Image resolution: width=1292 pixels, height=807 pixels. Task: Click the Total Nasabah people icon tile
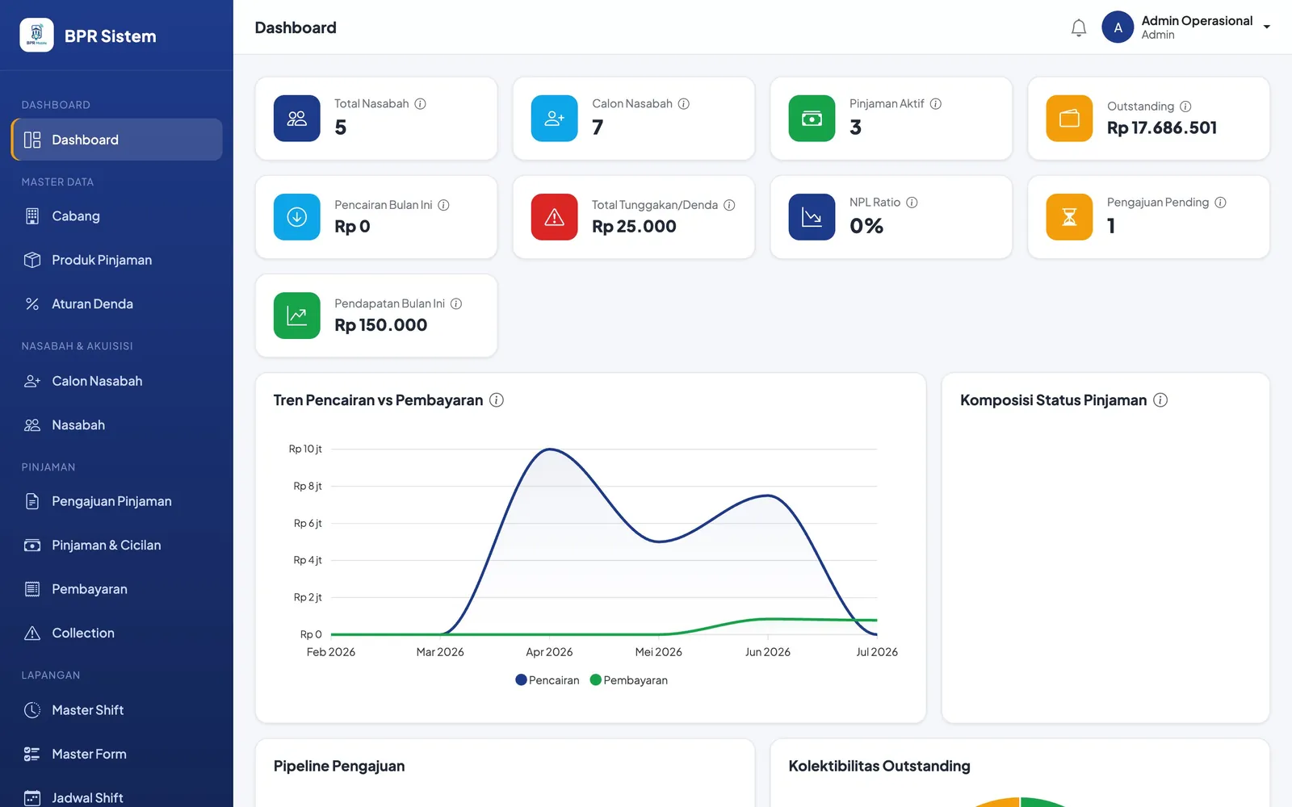click(x=297, y=119)
